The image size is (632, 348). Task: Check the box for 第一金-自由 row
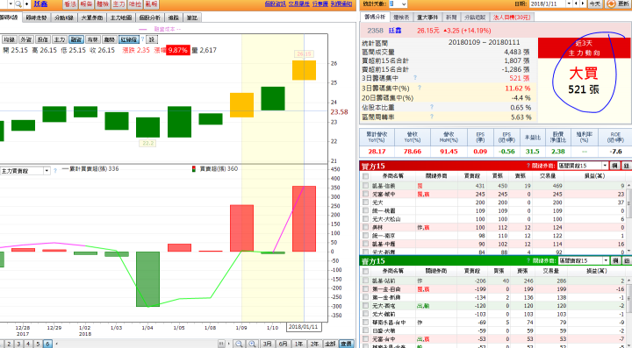pos(365,289)
